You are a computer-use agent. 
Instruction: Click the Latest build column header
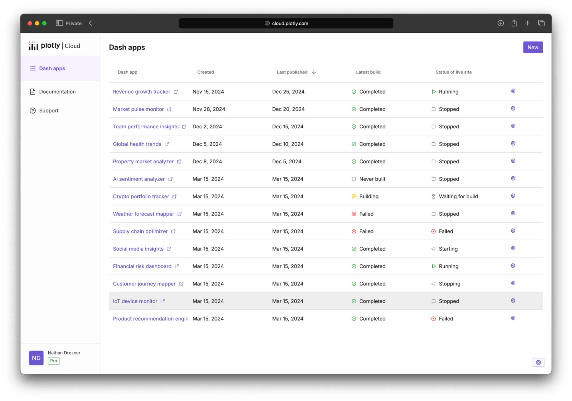click(368, 72)
